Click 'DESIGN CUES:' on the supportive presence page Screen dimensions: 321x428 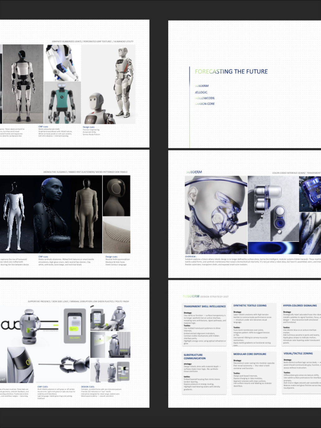click(x=88, y=387)
